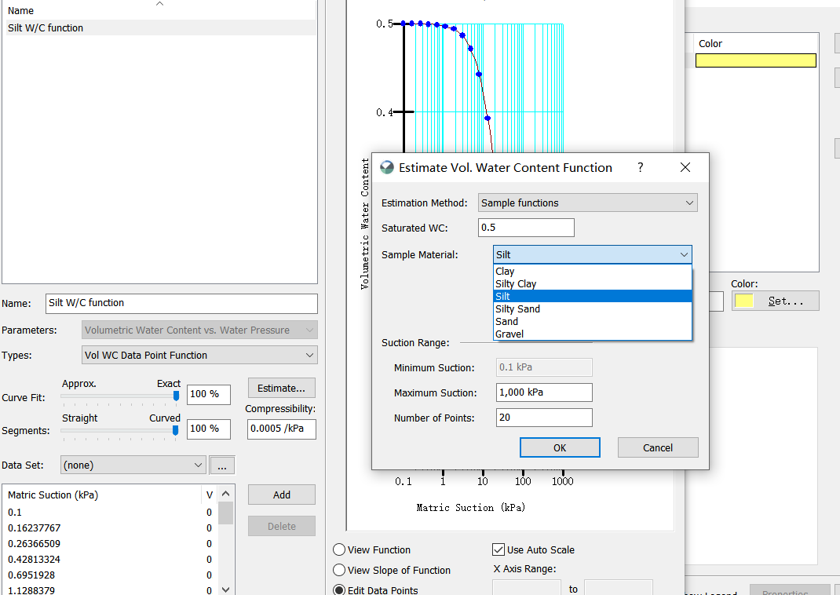The image size is (840, 595).
Task: Open the Estimation Method dropdown
Action: pos(587,203)
